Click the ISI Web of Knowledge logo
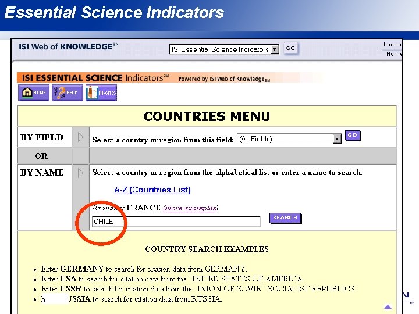Screen dimensions: 419x314 coord(69,47)
